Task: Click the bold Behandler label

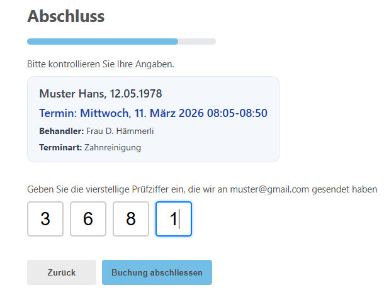Action: tap(61, 131)
